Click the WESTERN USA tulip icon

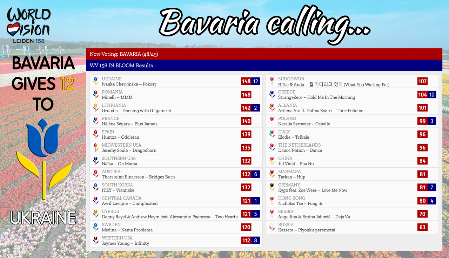95,240
